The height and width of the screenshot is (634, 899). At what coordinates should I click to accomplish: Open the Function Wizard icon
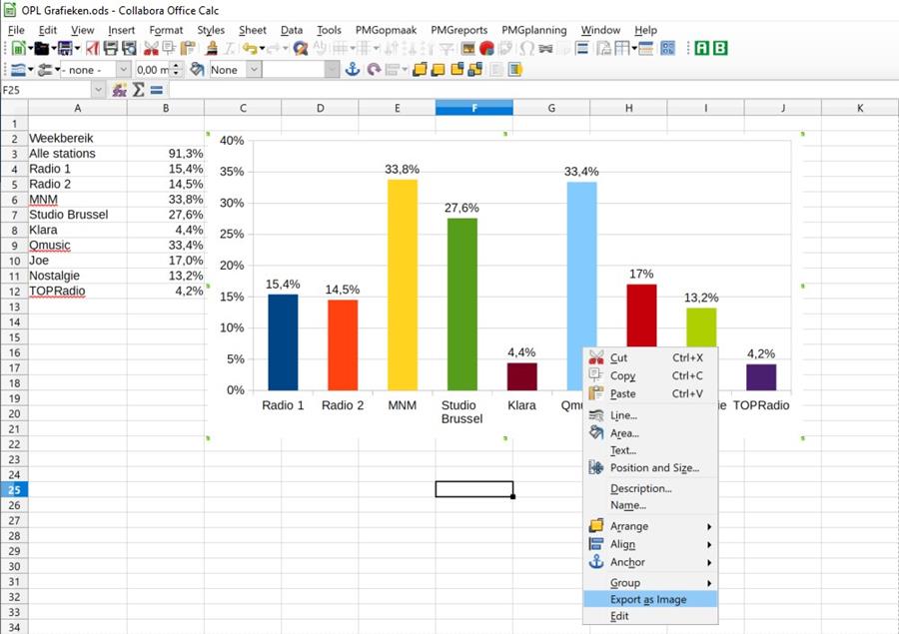119,90
